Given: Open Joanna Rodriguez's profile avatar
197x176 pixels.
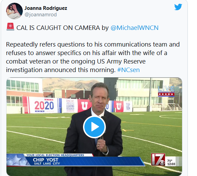Looking at the screenshot, I should pos(14,11).
